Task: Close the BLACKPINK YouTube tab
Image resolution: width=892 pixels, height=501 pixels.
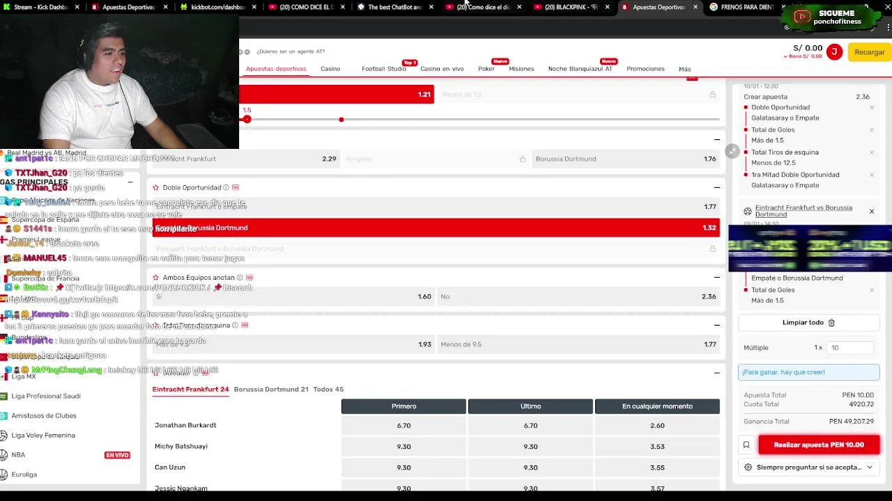Action: point(607,7)
